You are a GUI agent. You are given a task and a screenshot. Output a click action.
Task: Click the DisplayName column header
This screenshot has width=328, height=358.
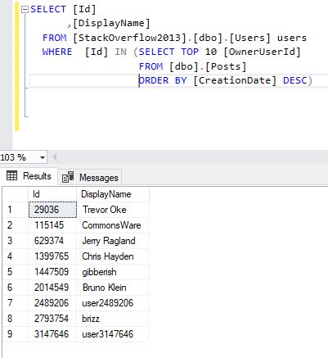113,194
